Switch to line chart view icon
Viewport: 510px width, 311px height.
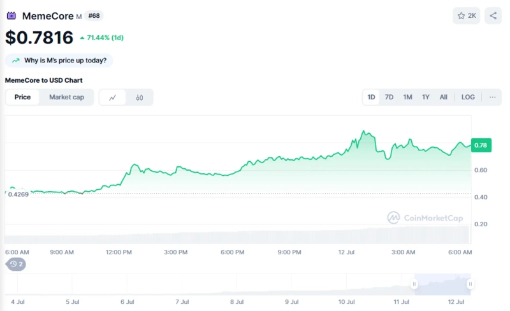[113, 98]
